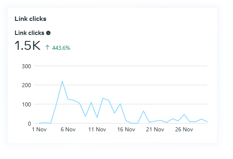Click the info icon beside Link clicks
The height and width of the screenshot is (159, 233).
[x=48, y=33]
